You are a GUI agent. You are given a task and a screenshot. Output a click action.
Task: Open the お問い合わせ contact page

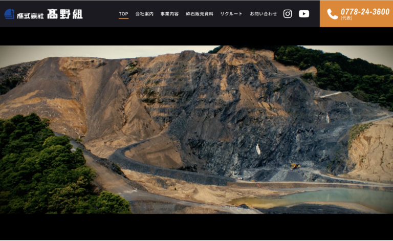pos(264,14)
